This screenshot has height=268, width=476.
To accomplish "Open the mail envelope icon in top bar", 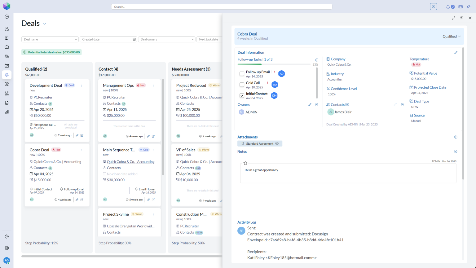I will (x=460, y=7).
